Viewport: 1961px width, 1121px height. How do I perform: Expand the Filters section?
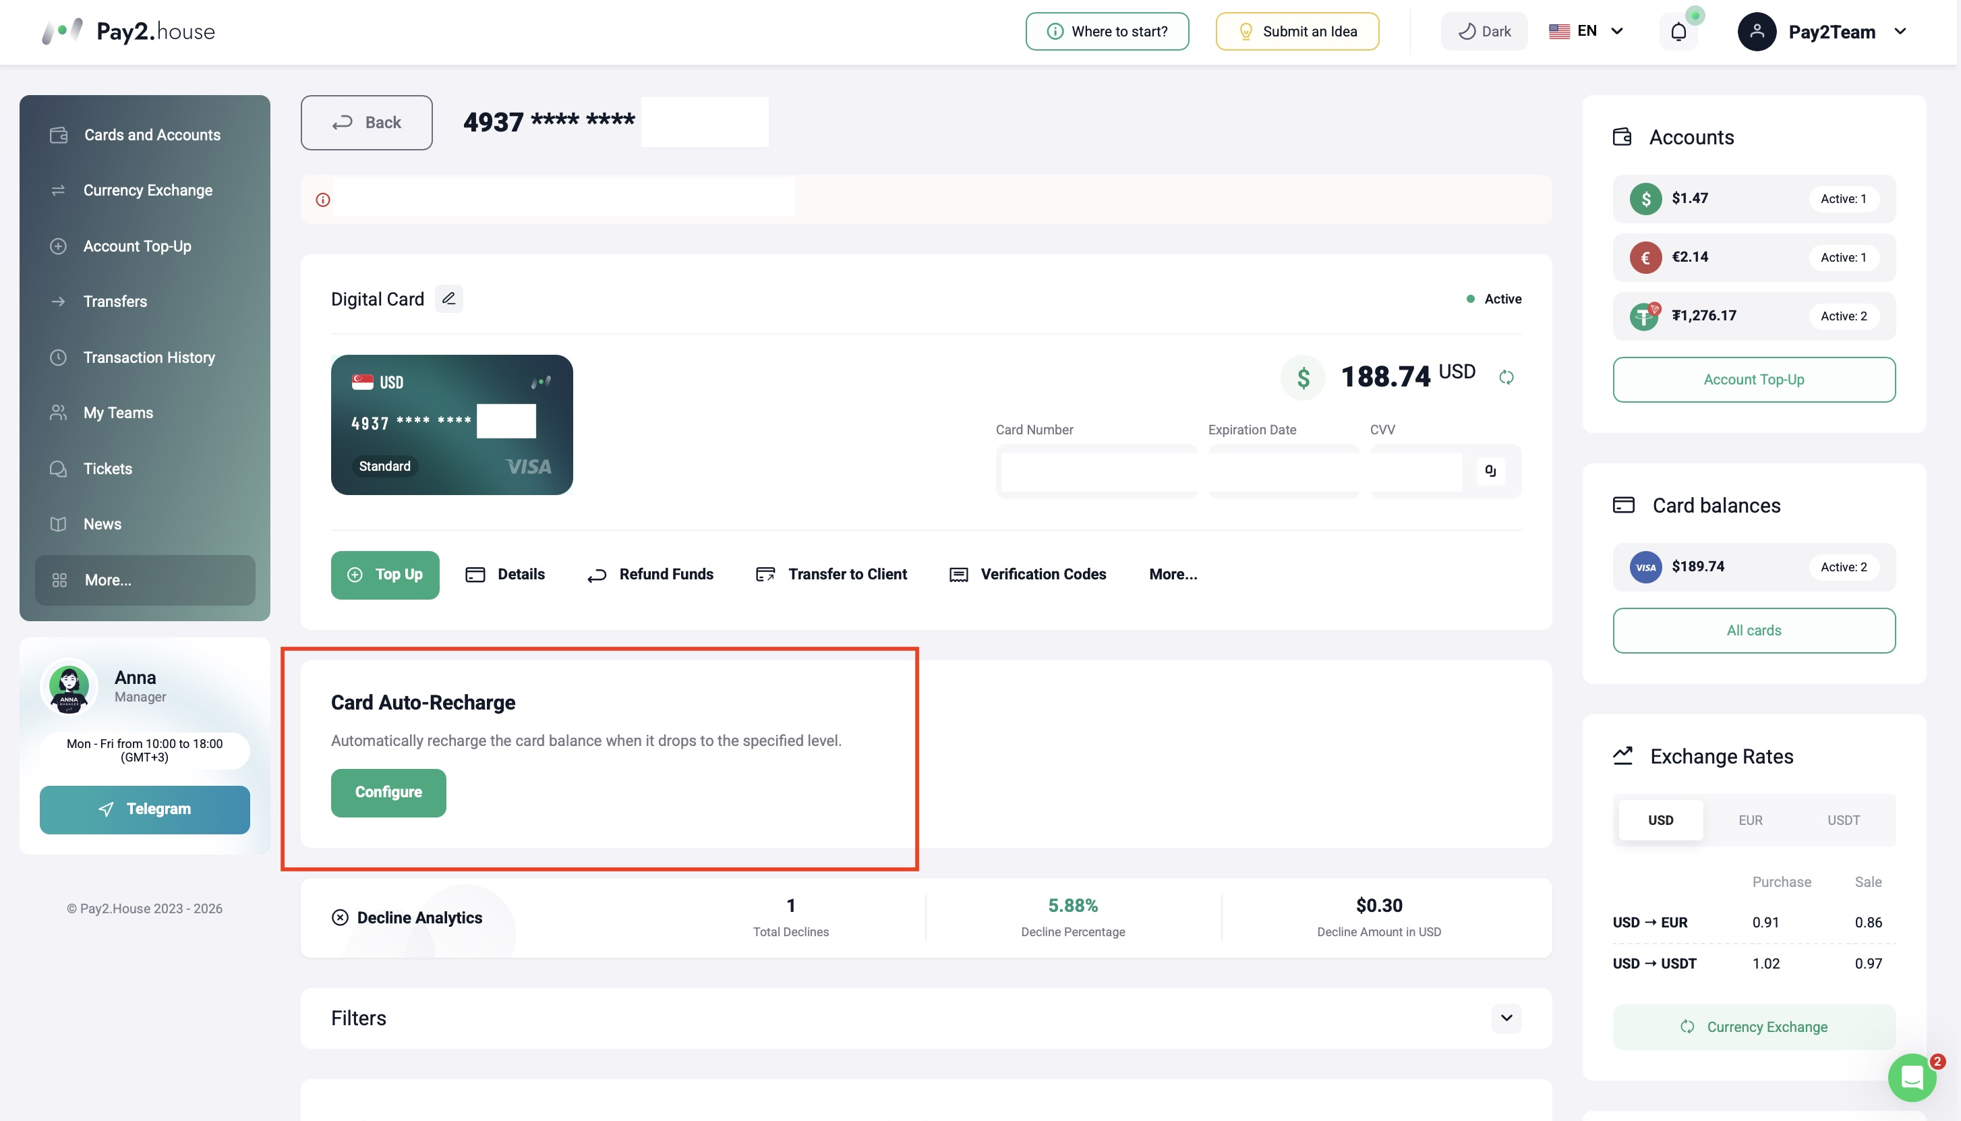[x=1505, y=1018]
